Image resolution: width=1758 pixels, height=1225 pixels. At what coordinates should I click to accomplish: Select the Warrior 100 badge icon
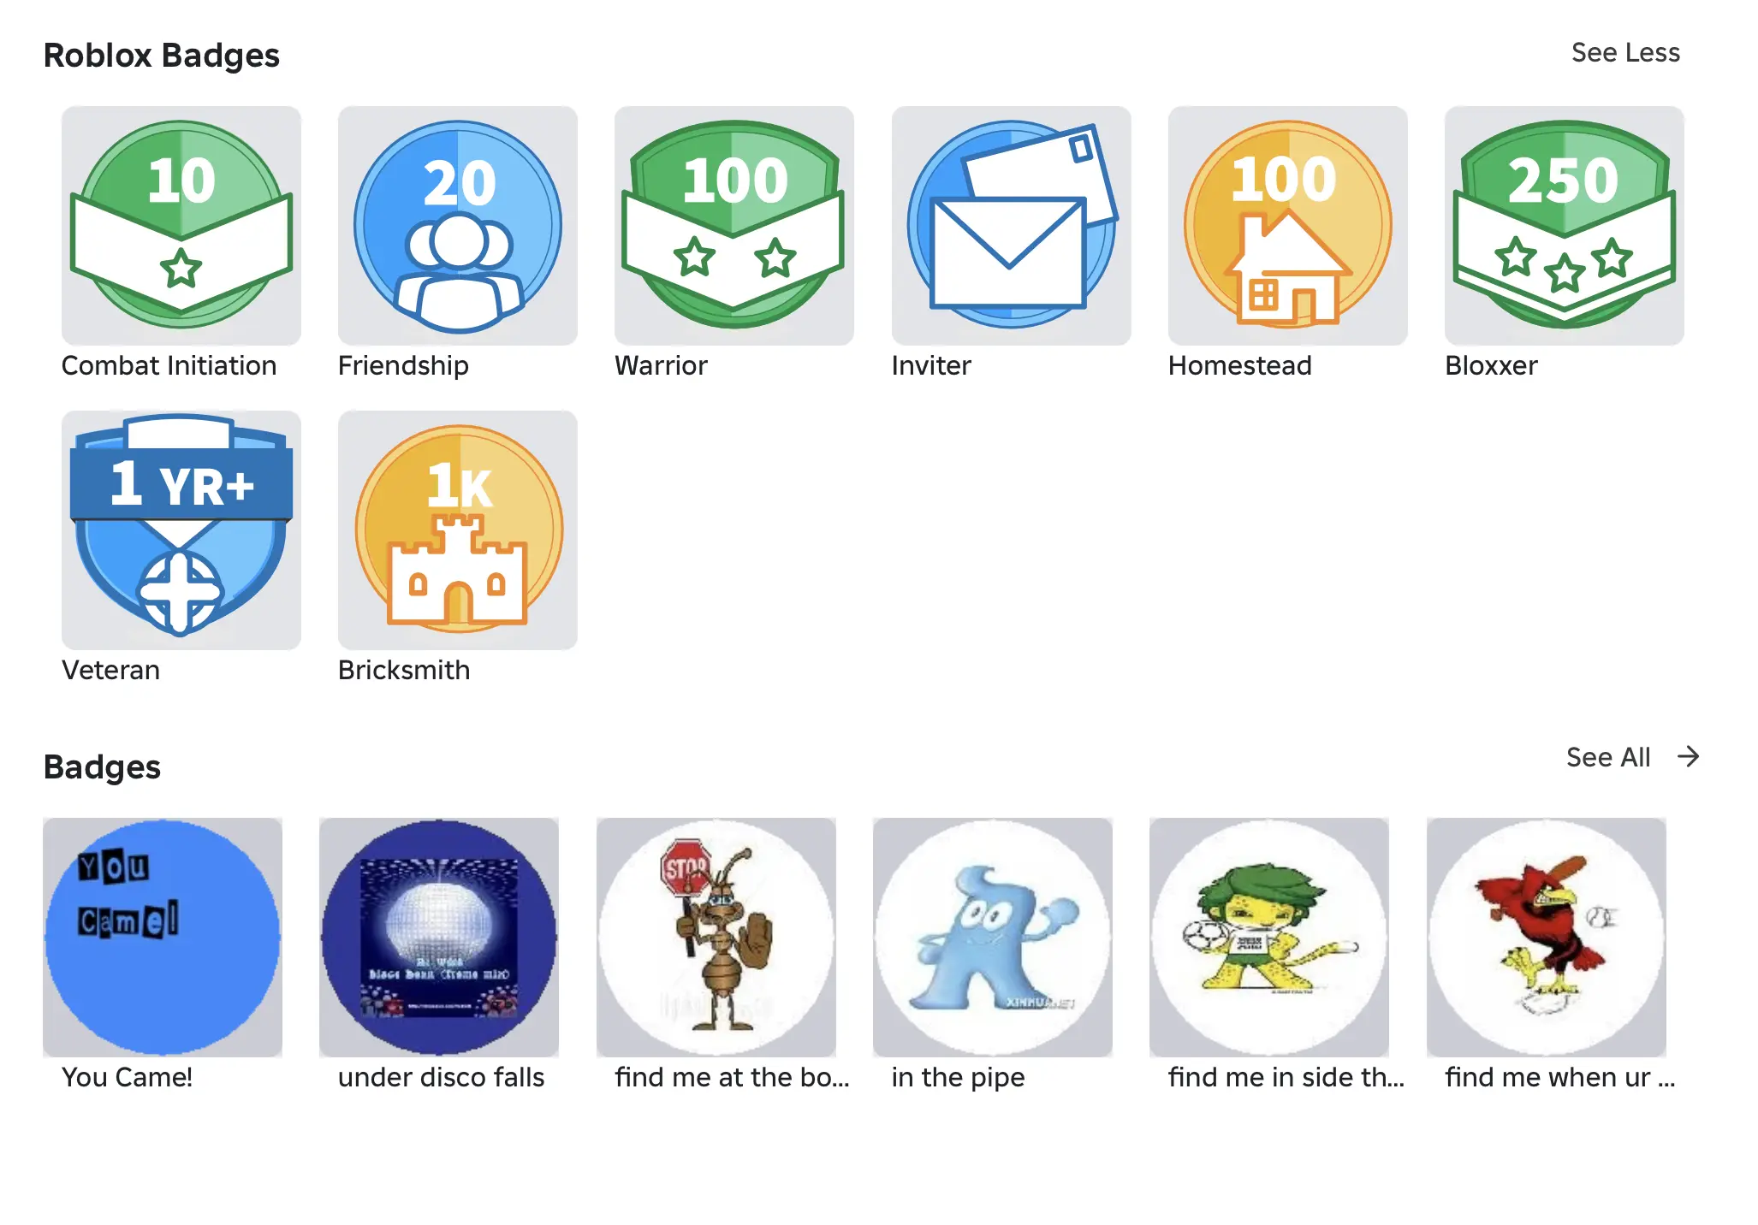[x=733, y=225]
